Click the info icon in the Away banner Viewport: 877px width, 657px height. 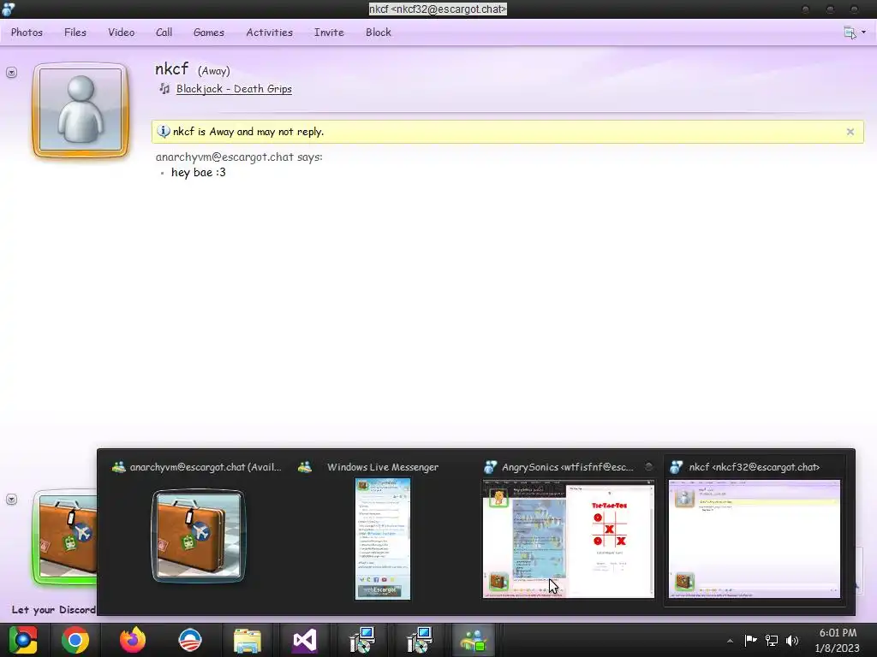[x=163, y=132]
